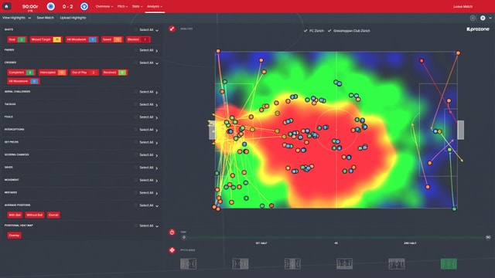
Task: Tick Select All checkbox for Tackles
Action: 135,104
